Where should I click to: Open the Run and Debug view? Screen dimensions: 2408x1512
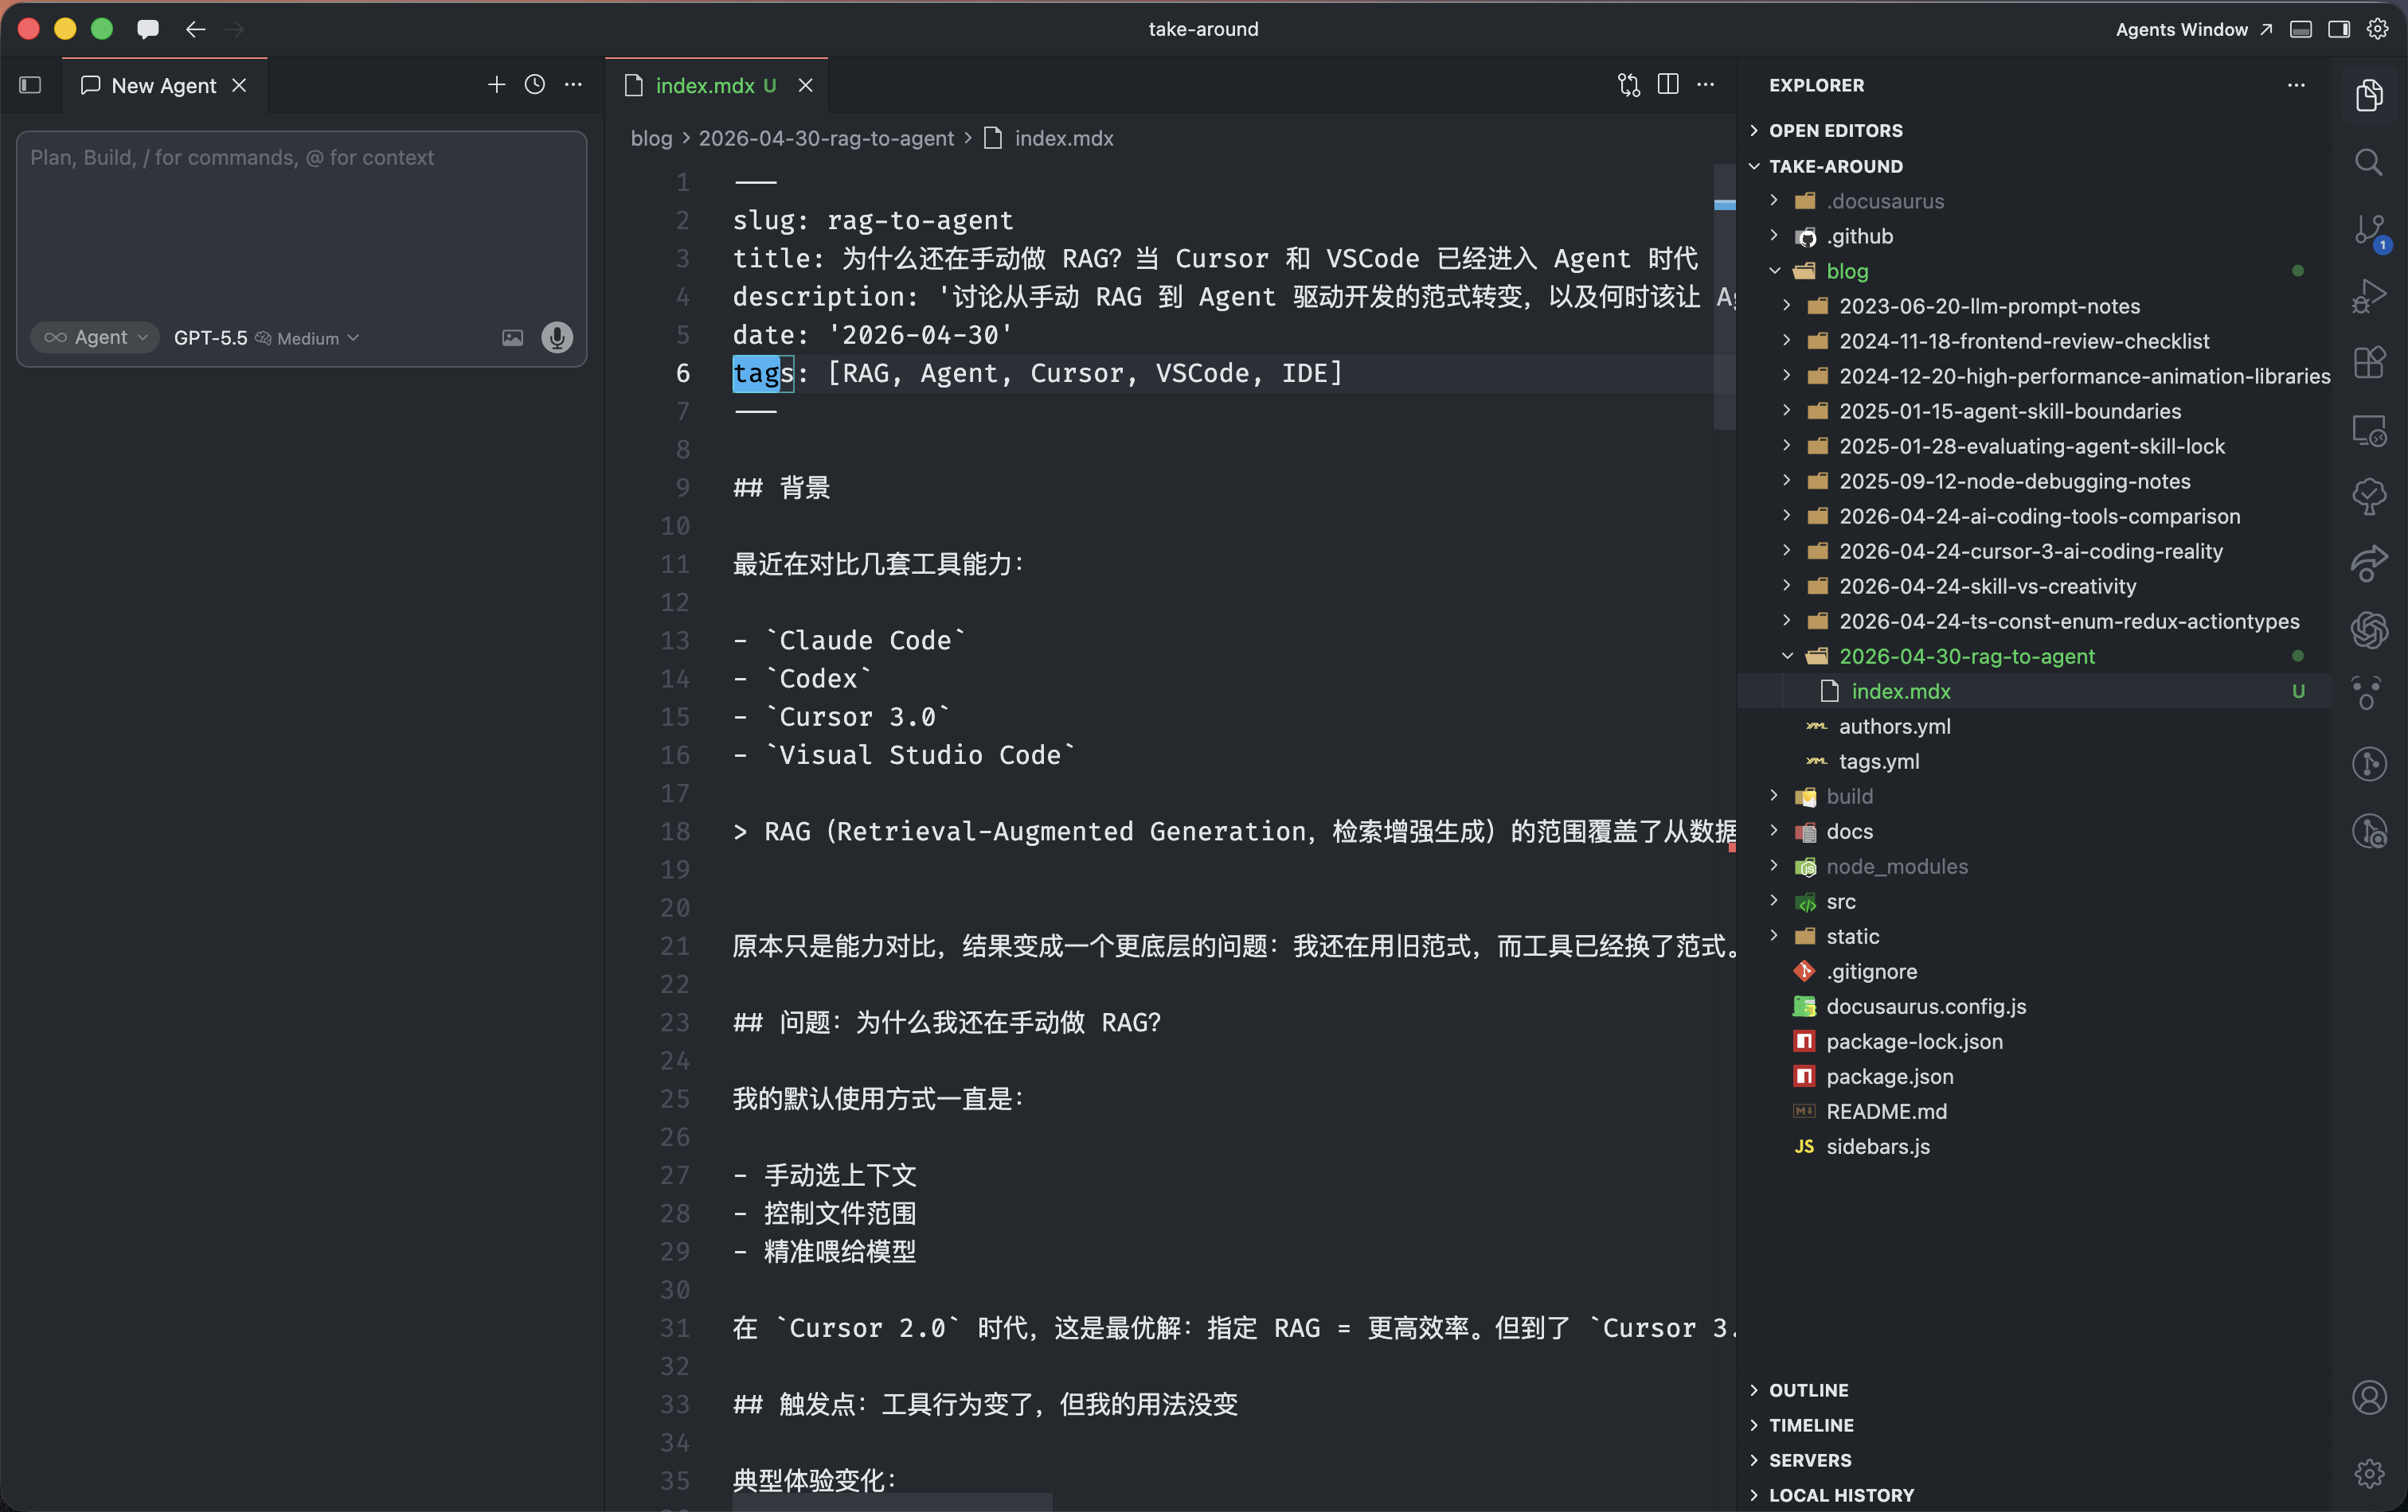click(2368, 296)
